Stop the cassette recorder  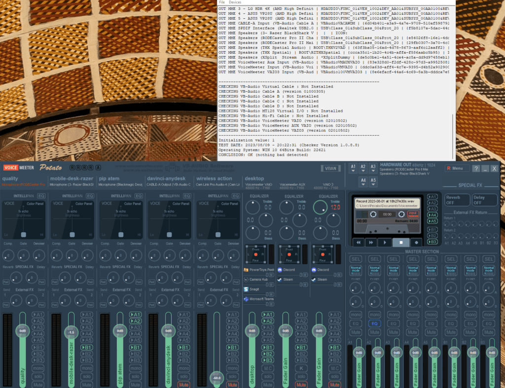[401, 243]
